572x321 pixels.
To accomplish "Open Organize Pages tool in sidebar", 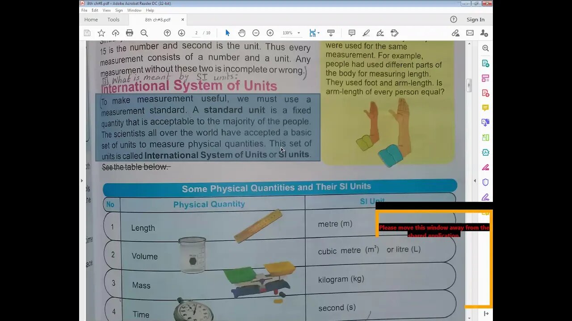I will tap(485, 138).
